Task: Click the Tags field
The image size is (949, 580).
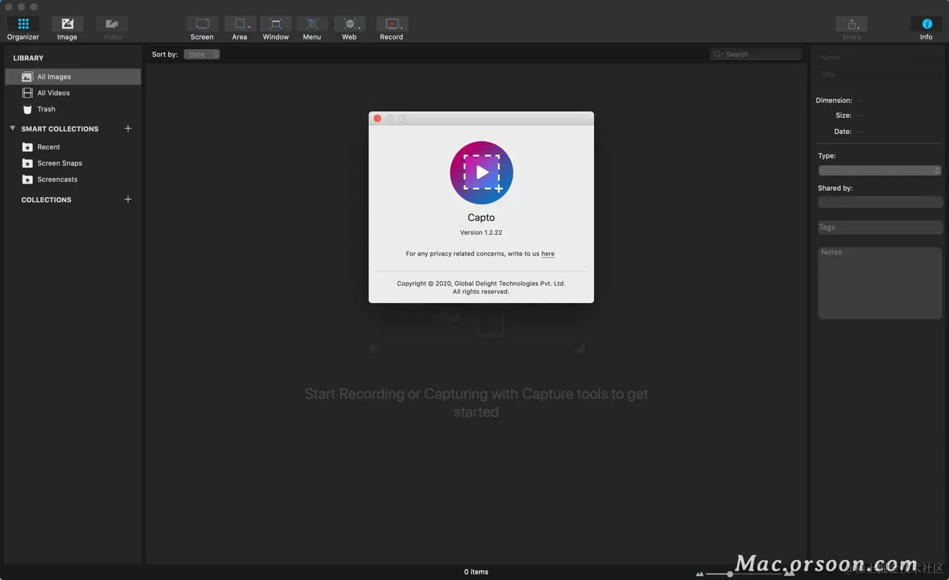Action: 880,227
